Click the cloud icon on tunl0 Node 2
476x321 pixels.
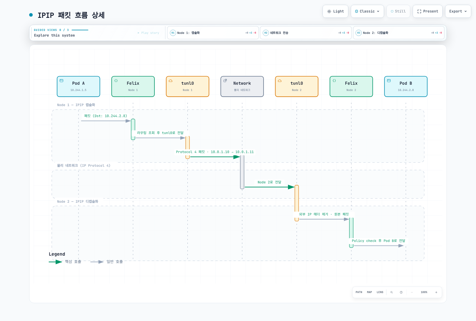coord(280,81)
